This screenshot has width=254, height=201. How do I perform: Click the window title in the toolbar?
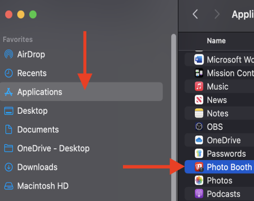(x=243, y=14)
